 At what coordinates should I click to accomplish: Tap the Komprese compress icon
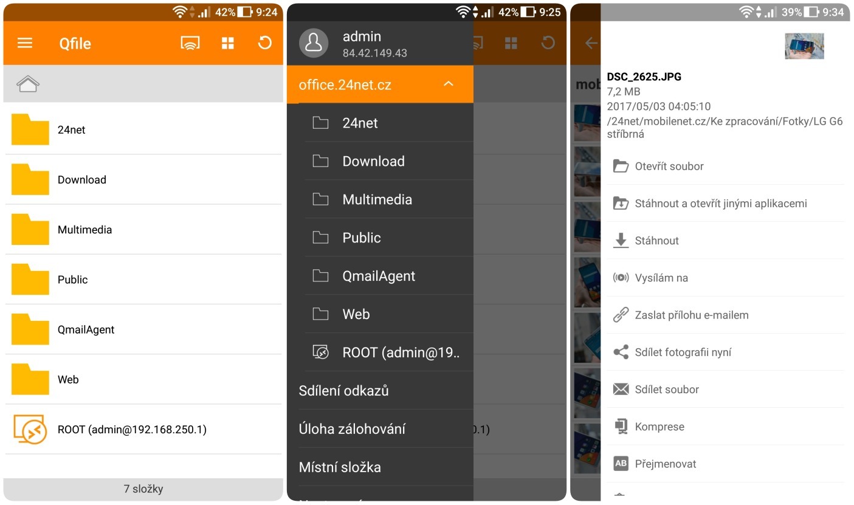(621, 427)
